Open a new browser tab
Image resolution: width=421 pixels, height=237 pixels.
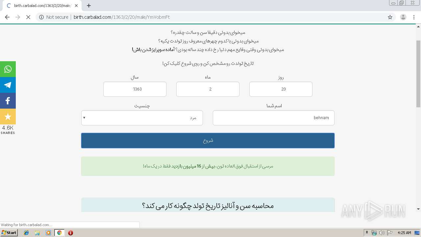(88, 6)
